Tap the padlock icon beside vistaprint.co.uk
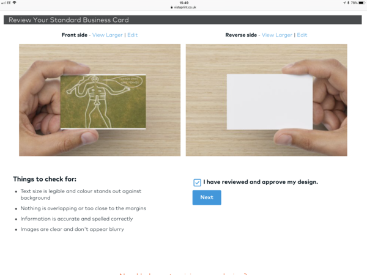 [171, 7]
